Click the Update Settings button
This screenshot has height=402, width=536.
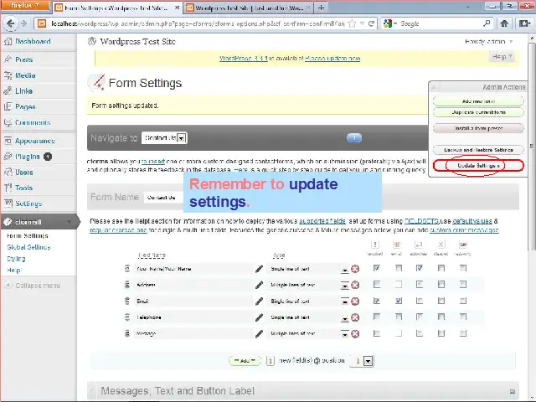[x=478, y=166]
